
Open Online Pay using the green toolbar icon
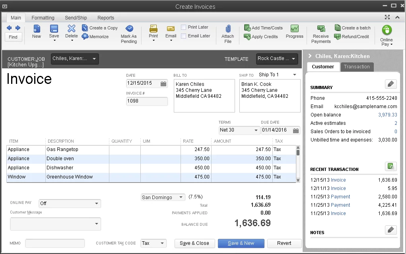[x=386, y=33]
